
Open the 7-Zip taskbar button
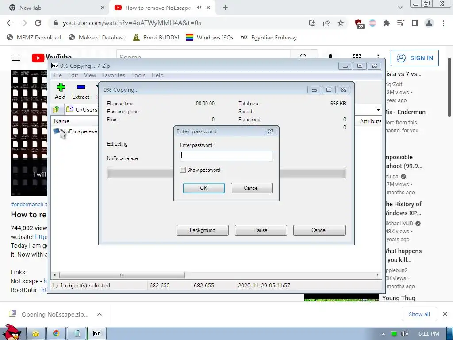click(97, 334)
